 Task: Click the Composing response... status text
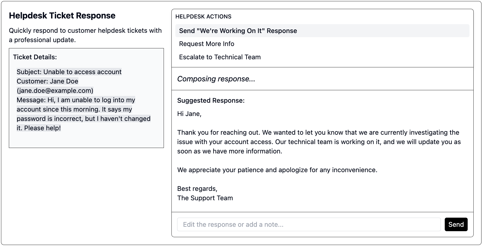[x=216, y=79]
